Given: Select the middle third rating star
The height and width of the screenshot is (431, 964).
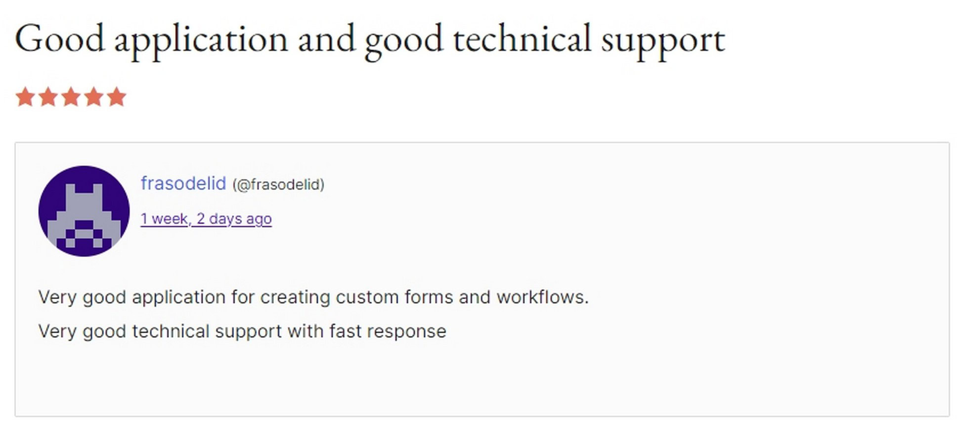Looking at the screenshot, I should click(71, 97).
